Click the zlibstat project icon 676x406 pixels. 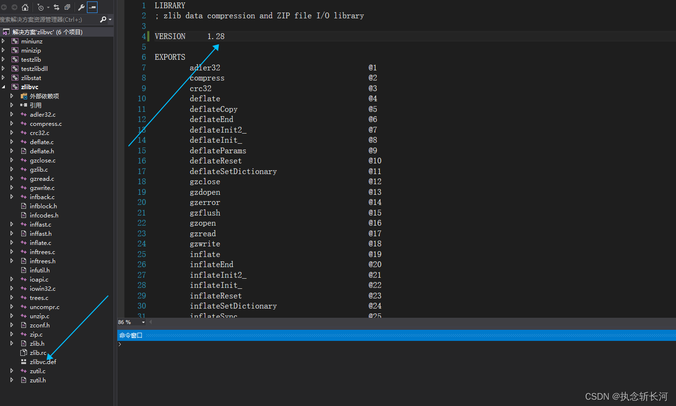coord(15,78)
